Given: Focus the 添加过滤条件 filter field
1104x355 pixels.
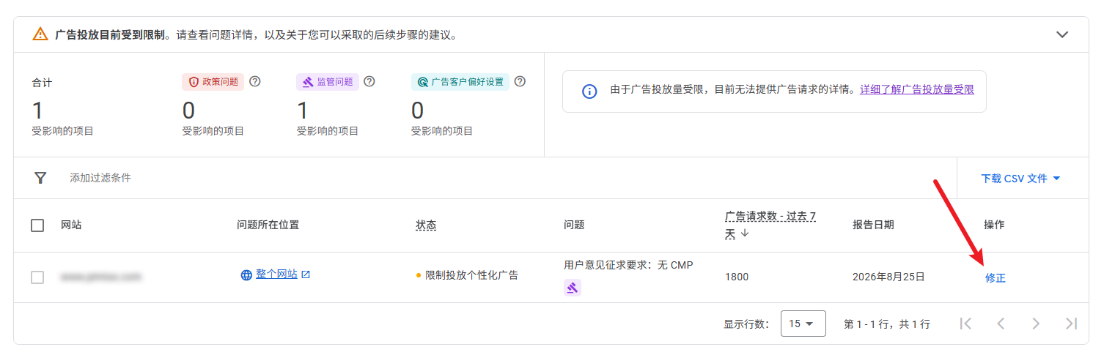Looking at the screenshot, I should (100, 178).
